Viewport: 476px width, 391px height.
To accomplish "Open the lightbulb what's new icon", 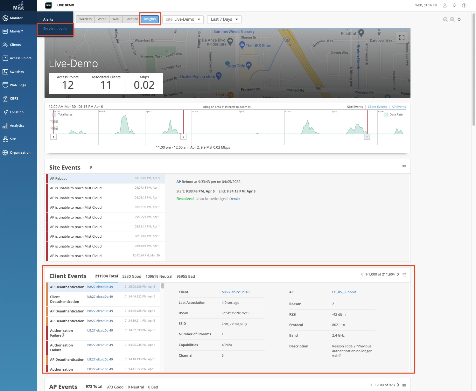I will click(454, 5).
